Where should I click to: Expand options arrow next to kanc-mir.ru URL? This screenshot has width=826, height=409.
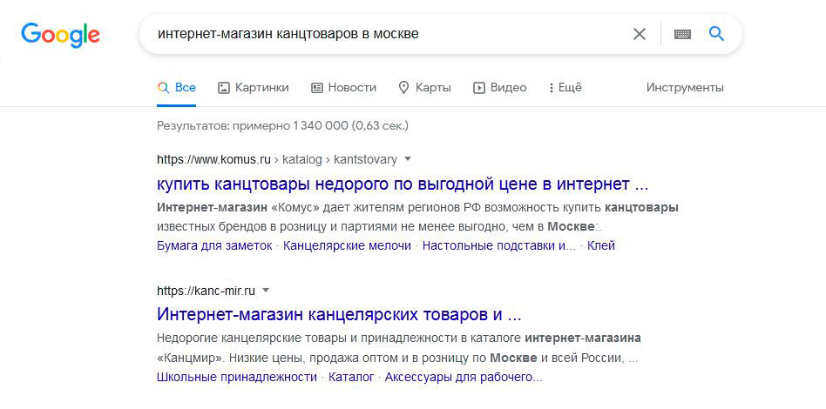coord(266,290)
